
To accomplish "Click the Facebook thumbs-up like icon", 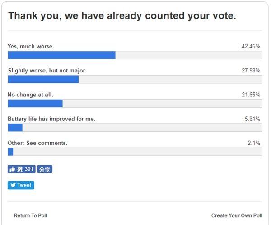I will point(13,169).
